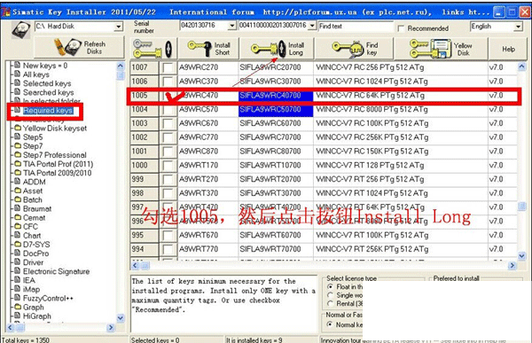Open the serial number 0420130716 dropdown
The width and height of the screenshot is (532, 343).
point(231,26)
